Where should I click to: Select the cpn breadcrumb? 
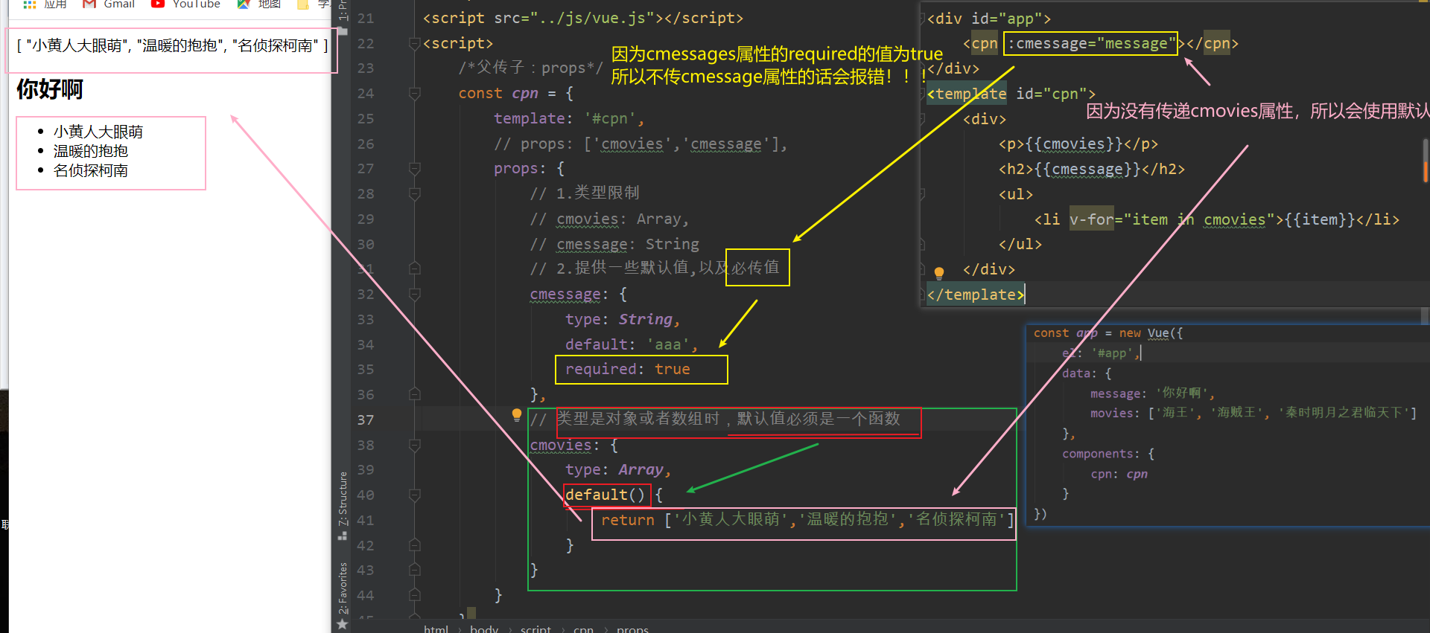[583, 629]
